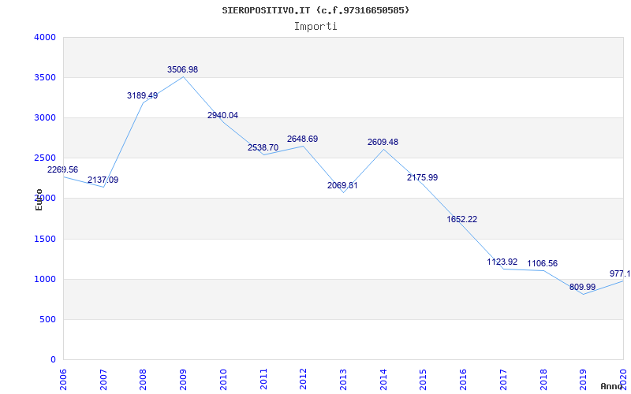Click the 4000 y-axis tick label
The image size is (631, 394).
(45, 37)
